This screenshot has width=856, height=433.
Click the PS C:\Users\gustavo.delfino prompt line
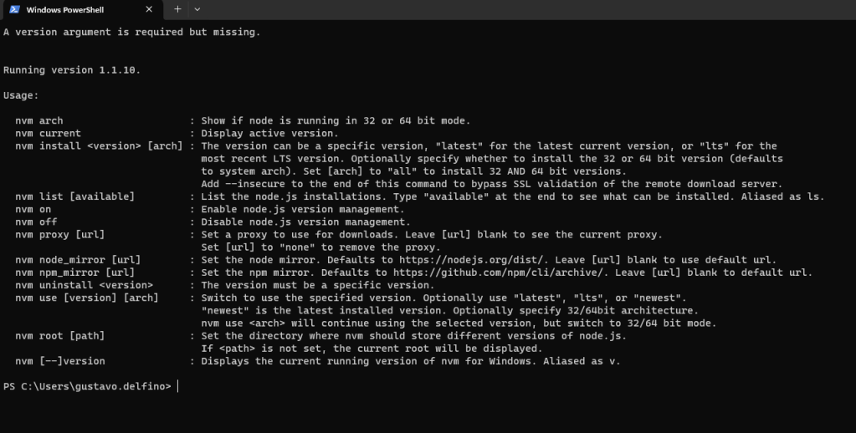(87, 386)
